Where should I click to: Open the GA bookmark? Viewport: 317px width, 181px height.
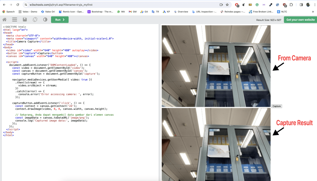click(144, 12)
